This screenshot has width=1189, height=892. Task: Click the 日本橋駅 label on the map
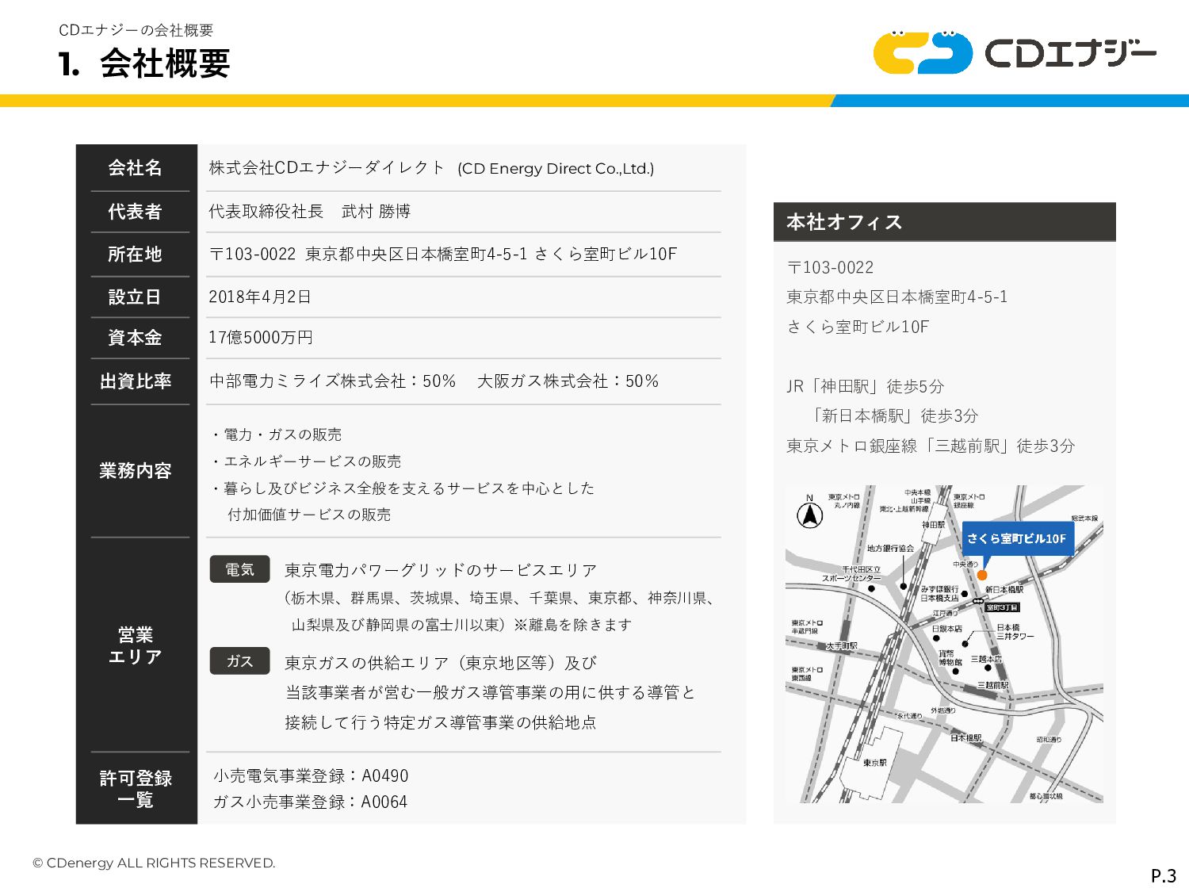[966, 737]
